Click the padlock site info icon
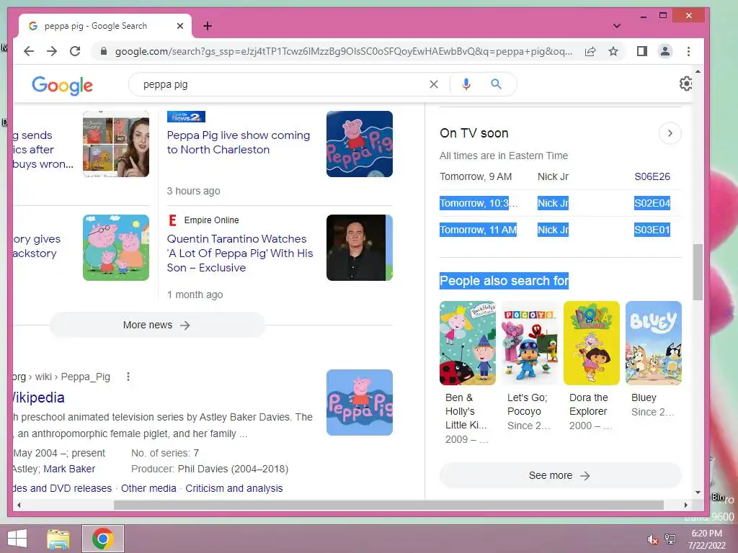The height and width of the screenshot is (553, 738). (x=104, y=51)
